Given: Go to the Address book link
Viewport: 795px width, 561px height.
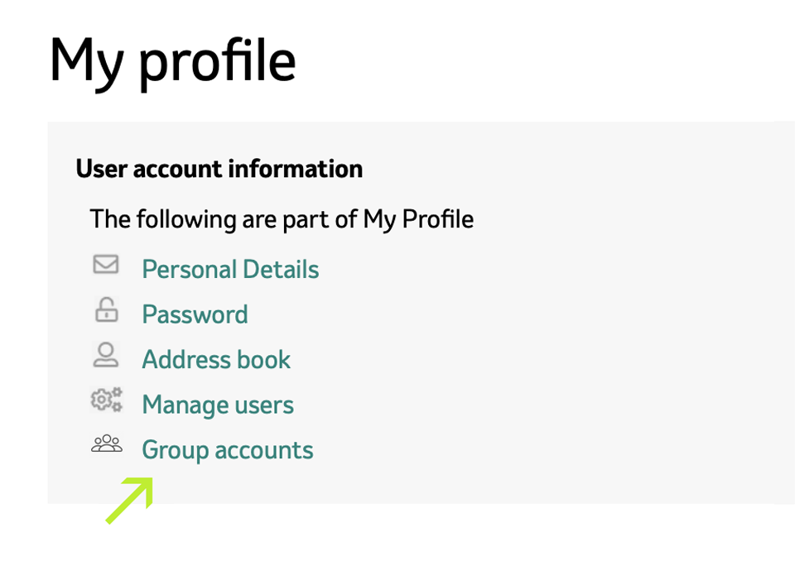Looking at the screenshot, I should [x=216, y=360].
